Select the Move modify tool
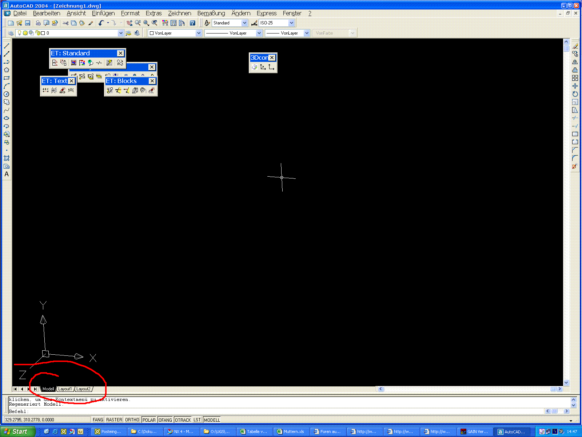582x437 pixels. tap(575, 86)
